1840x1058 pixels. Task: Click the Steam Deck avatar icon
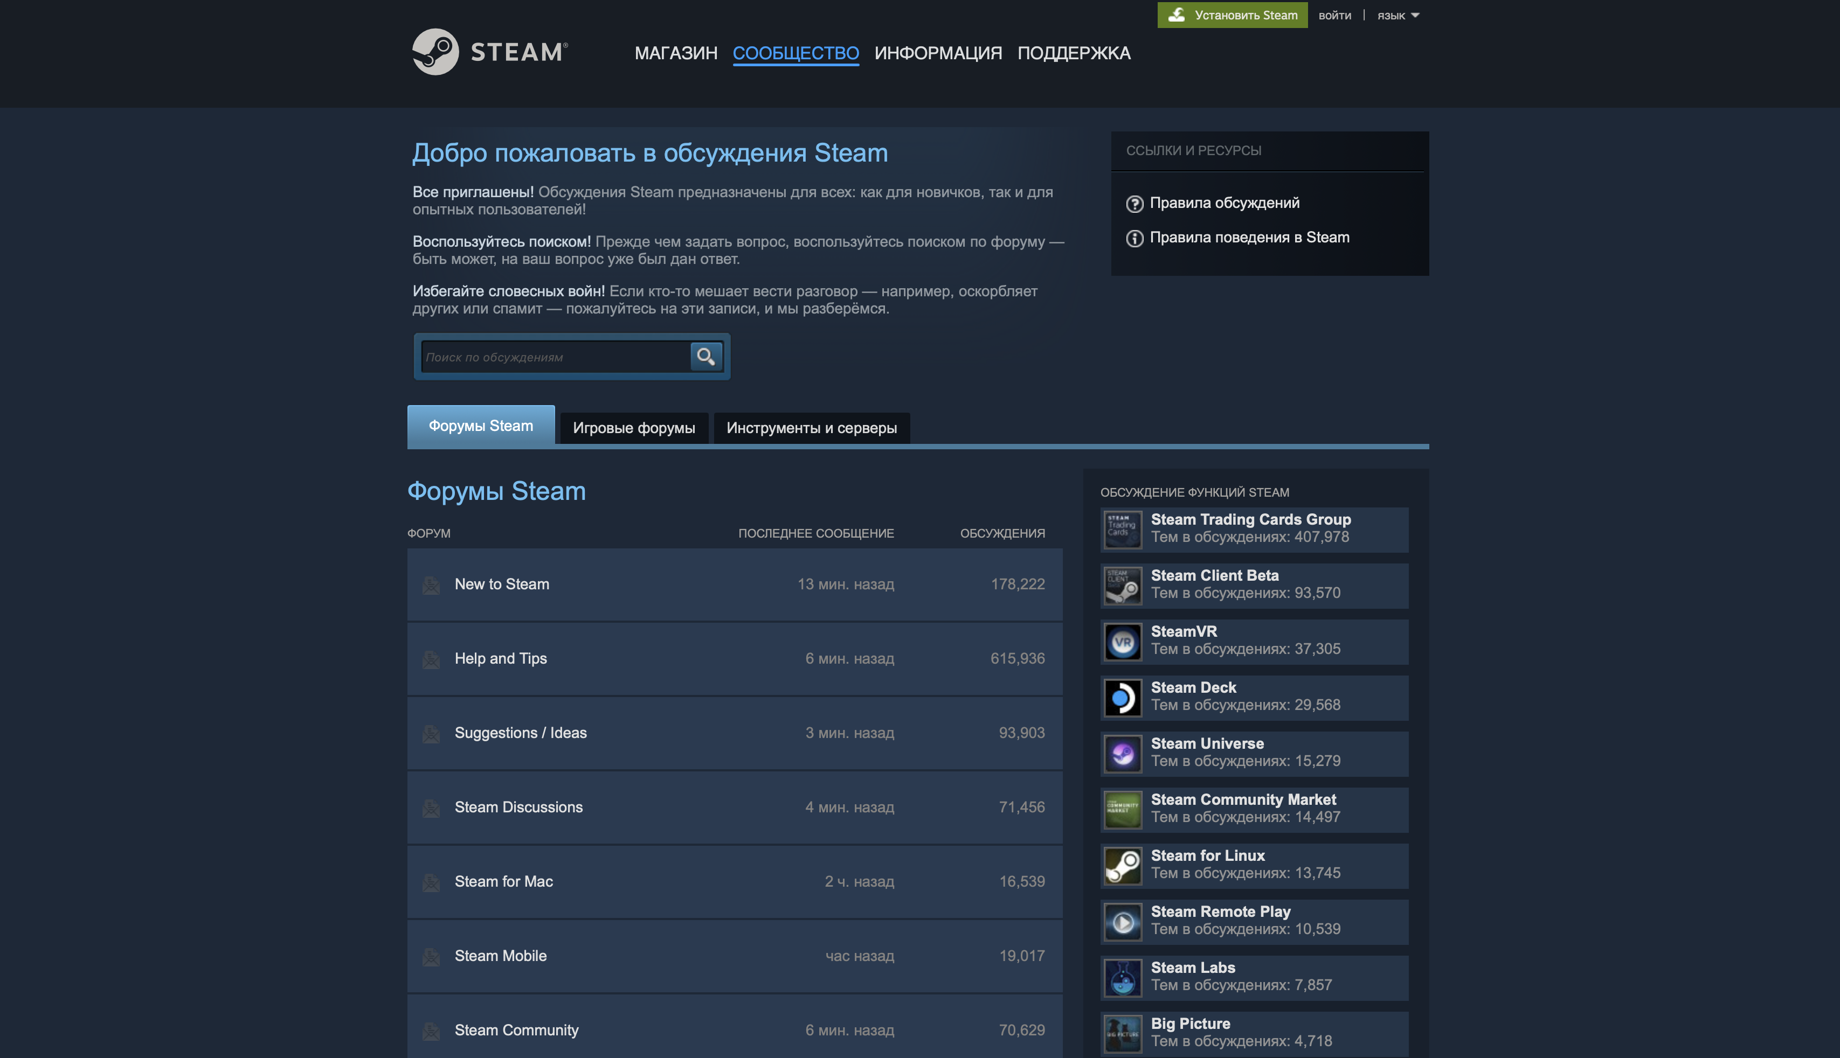(x=1123, y=698)
